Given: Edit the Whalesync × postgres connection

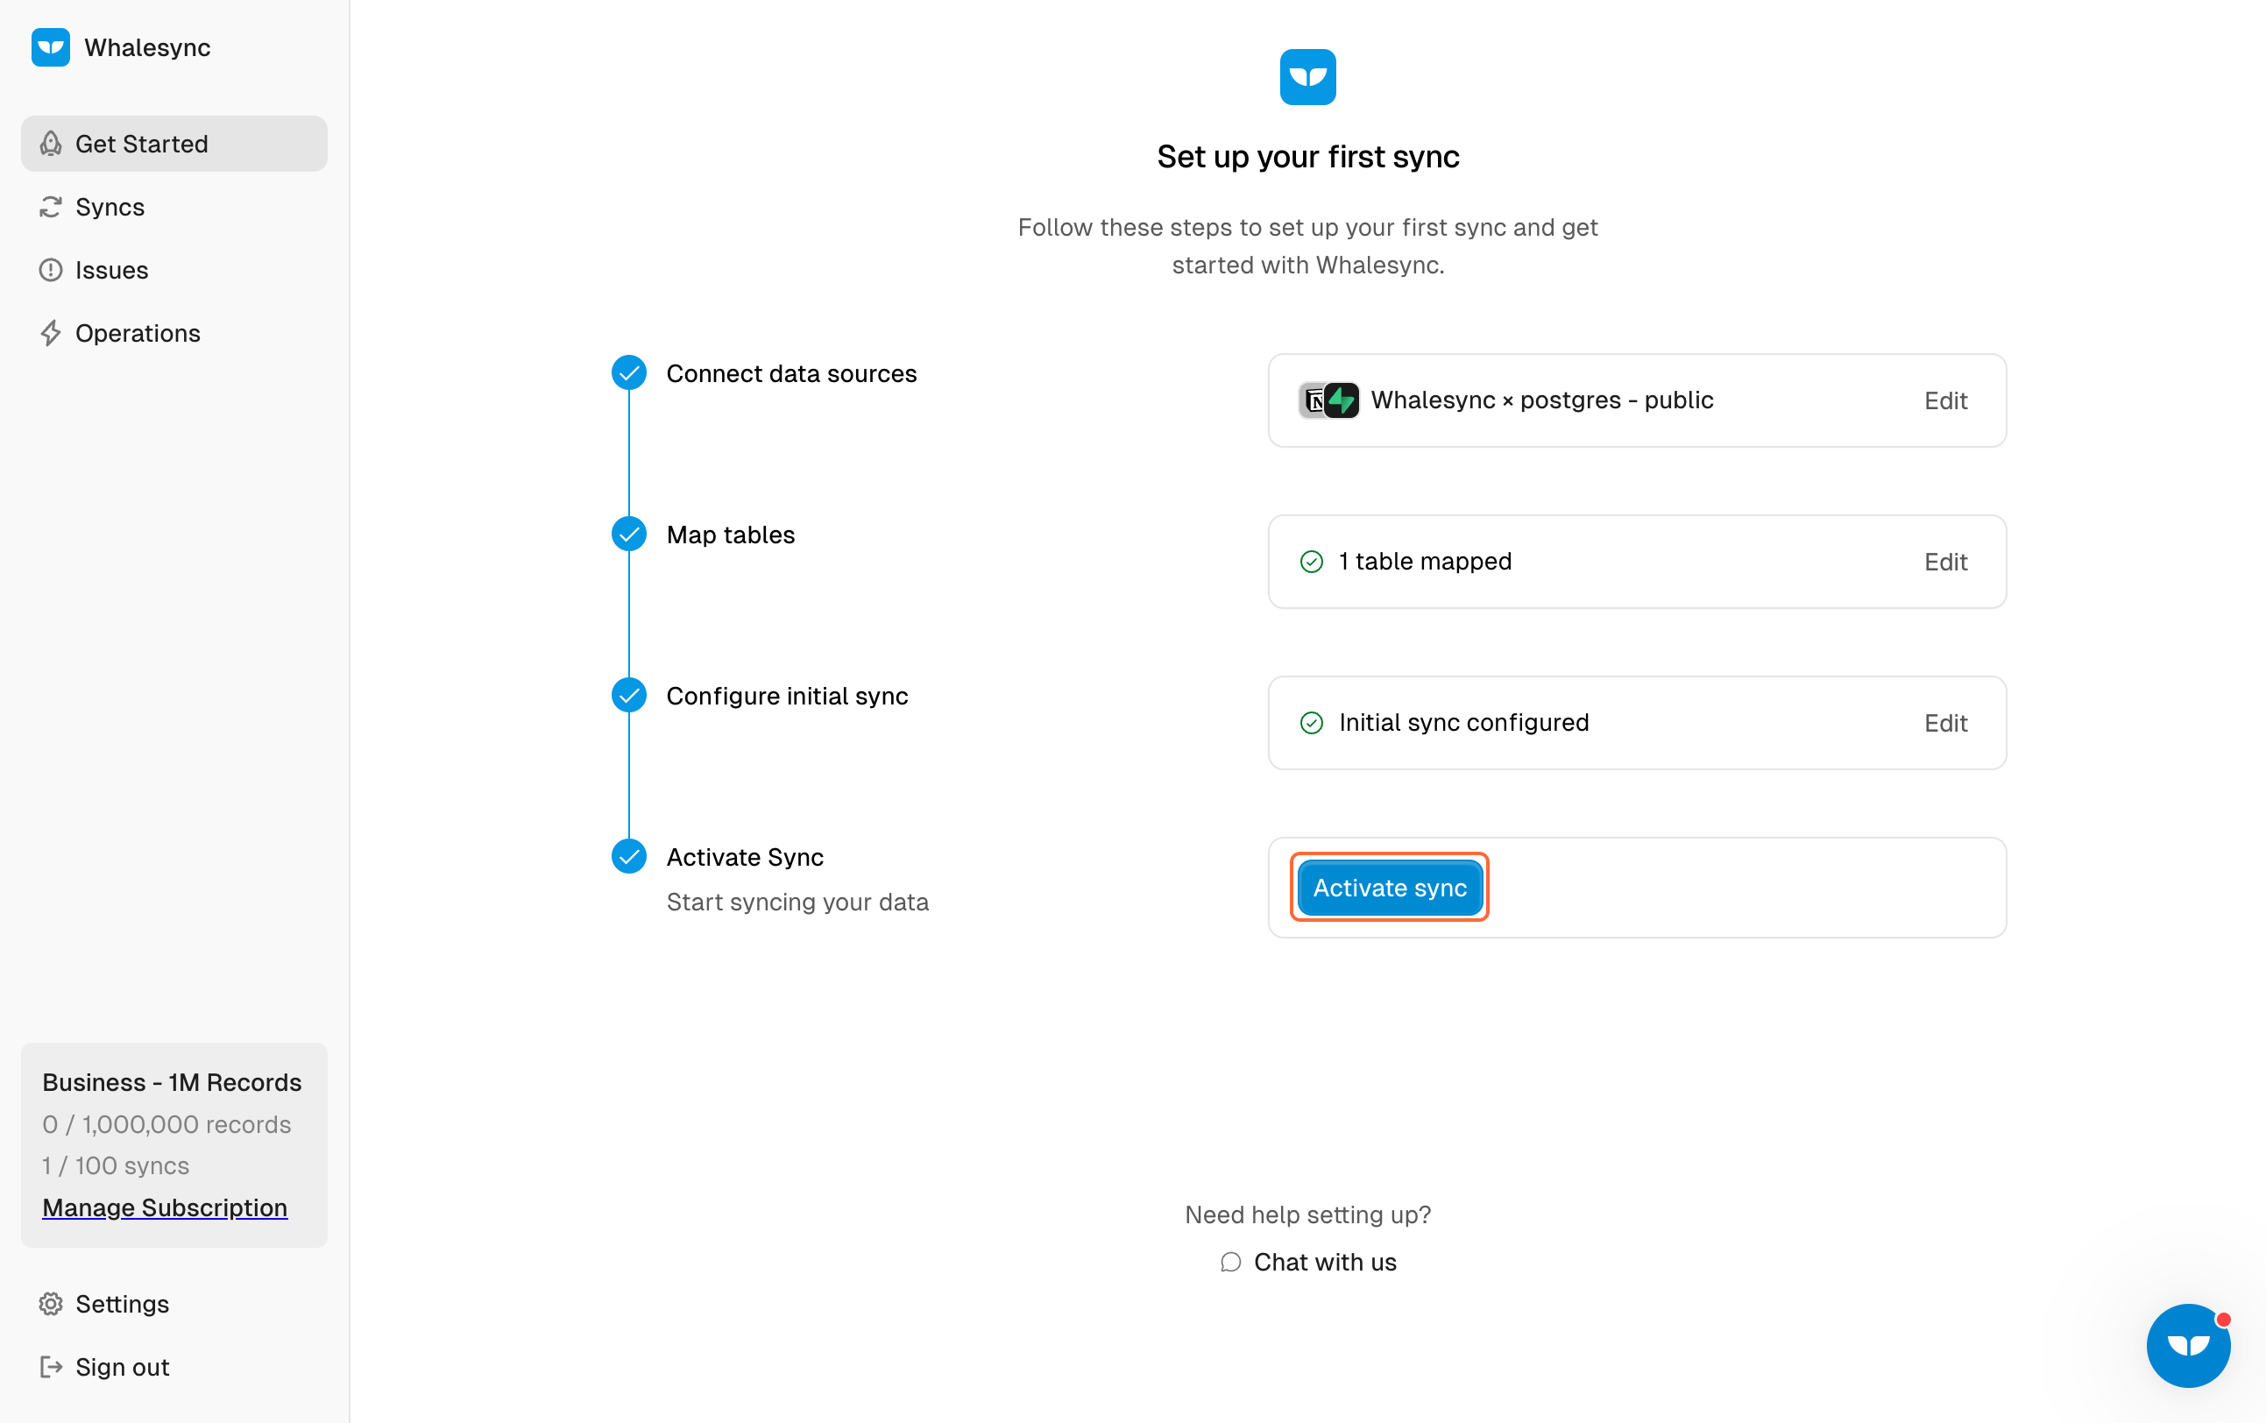Looking at the screenshot, I should tap(1945, 401).
